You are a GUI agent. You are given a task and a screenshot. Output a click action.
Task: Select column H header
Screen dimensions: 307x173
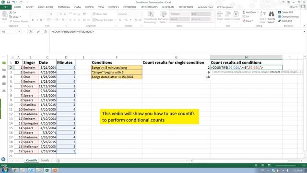246,57
